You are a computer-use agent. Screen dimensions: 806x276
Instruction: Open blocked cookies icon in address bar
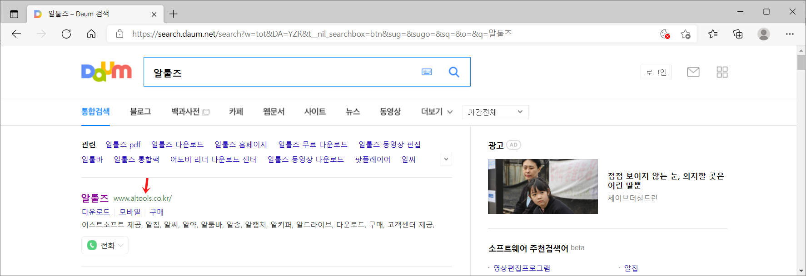coord(665,34)
